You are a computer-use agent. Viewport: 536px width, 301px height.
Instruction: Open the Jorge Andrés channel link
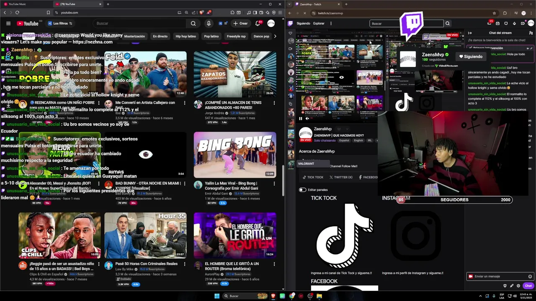click(215, 113)
